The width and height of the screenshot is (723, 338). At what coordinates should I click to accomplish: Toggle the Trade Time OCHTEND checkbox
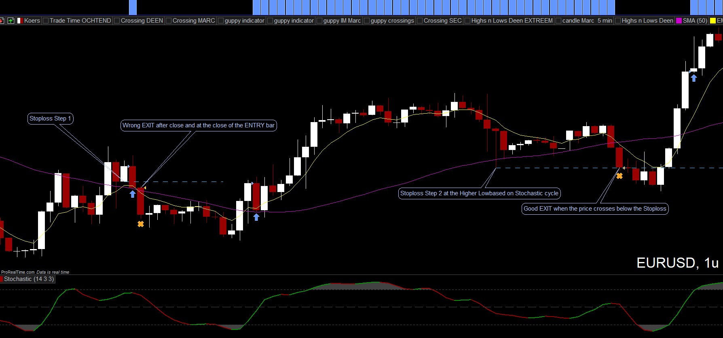click(x=46, y=21)
